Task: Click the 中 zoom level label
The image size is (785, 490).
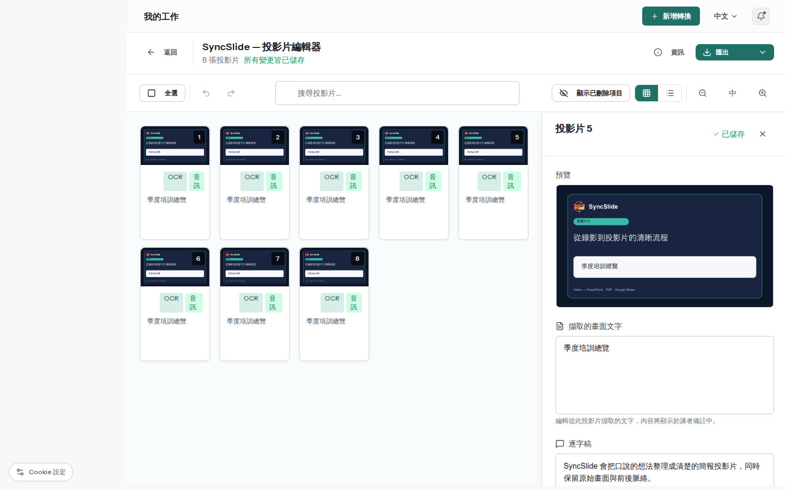Action: [733, 93]
